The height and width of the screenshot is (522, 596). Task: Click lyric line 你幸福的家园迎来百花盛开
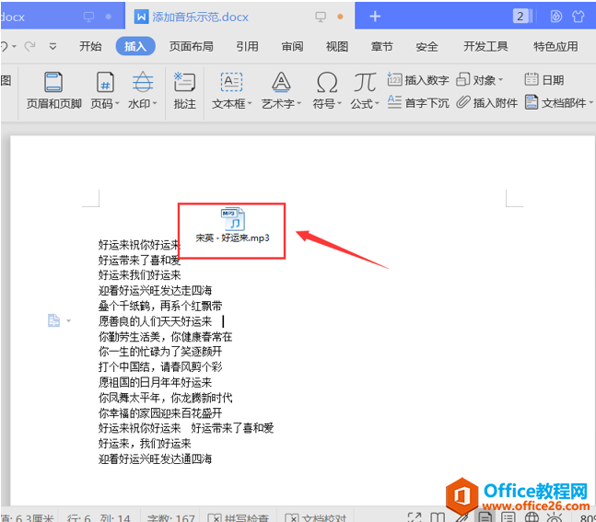click(159, 413)
